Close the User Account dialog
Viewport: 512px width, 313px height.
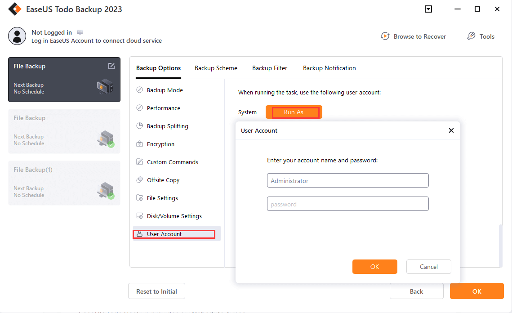(x=451, y=130)
